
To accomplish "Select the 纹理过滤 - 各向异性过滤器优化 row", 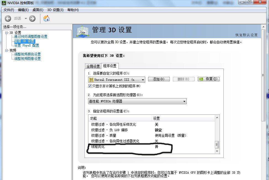I will coord(151,141).
